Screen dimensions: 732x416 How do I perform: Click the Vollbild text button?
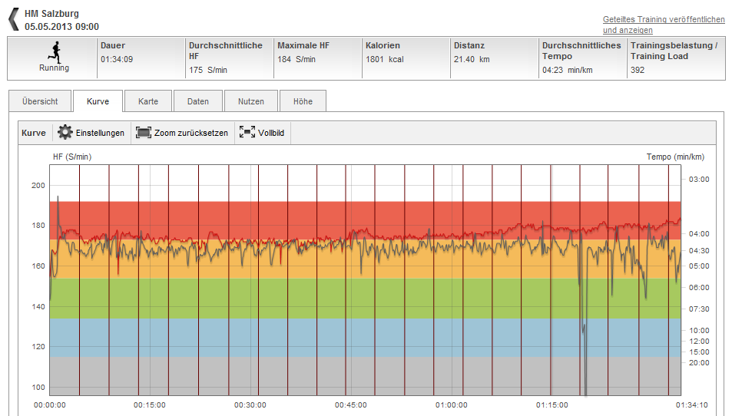[x=271, y=133]
